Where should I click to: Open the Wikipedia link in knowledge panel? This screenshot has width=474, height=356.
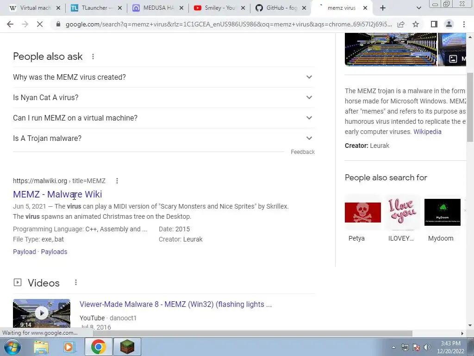(x=427, y=132)
